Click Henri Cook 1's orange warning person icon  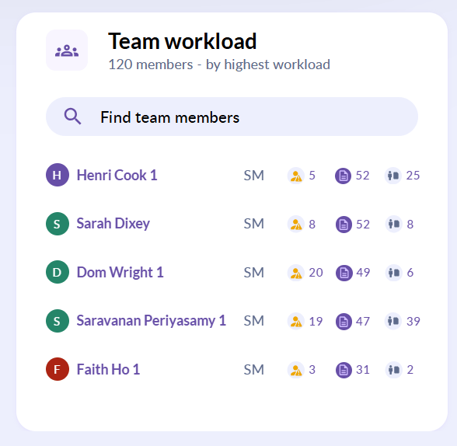click(296, 176)
